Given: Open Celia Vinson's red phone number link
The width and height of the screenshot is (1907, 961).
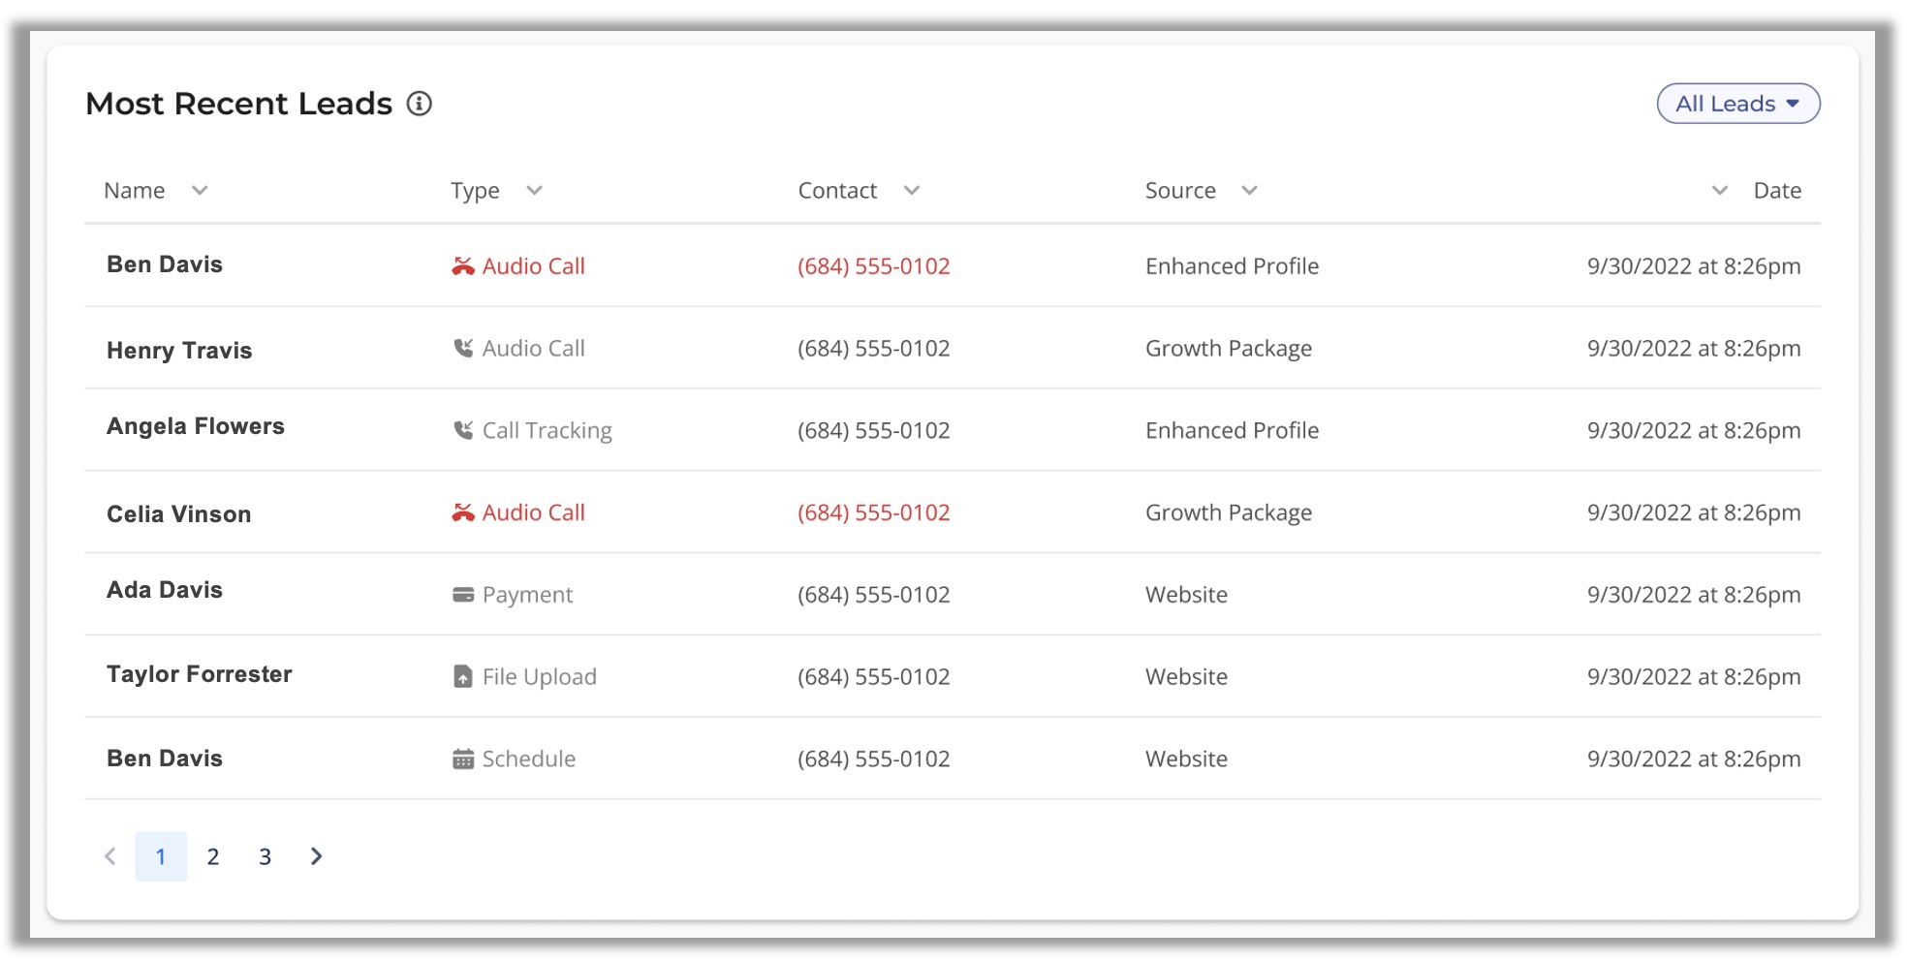Looking at the screenshot, I should coord(873,512).
